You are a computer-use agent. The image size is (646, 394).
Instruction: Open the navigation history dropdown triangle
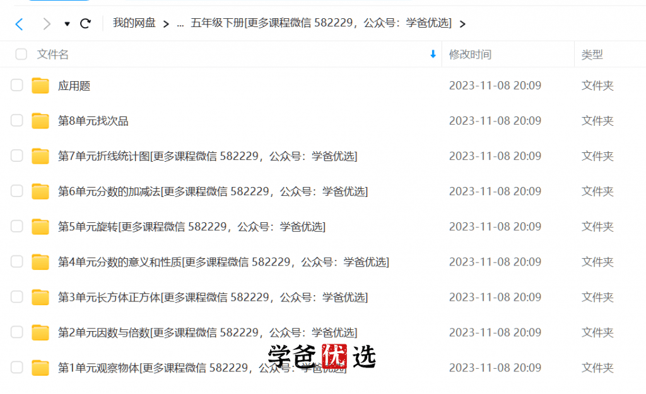67,24
